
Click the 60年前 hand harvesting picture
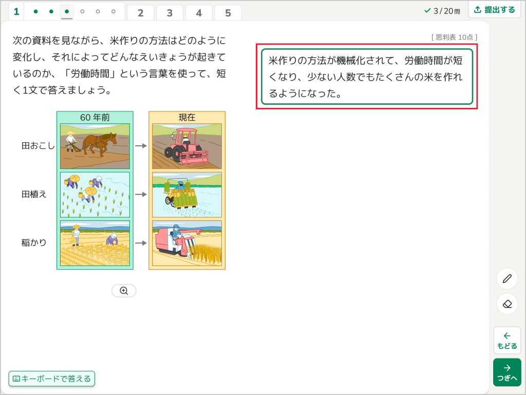coord(95,243)
